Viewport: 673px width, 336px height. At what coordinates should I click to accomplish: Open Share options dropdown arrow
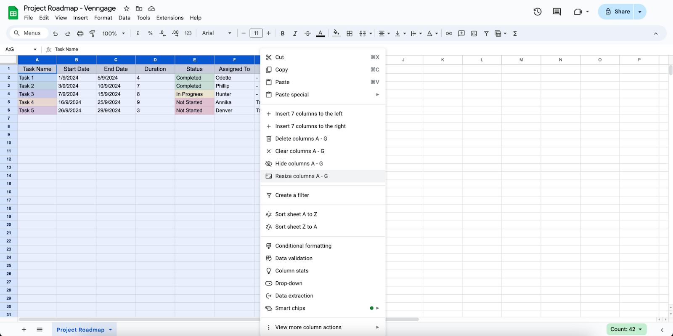coord(640,12)
